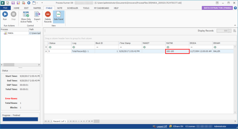
Task: Switch to the EDIT tab
Action: [x=26, y=8]
